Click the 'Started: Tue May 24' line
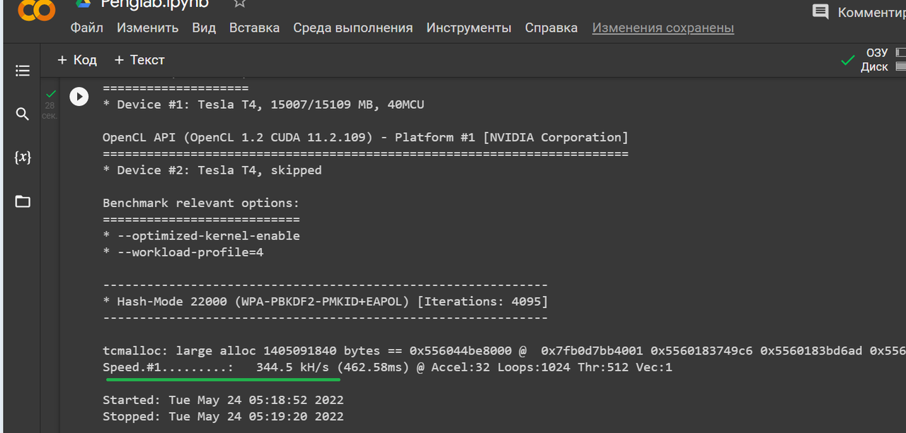 pyautogui.click(x=223, y=400)
